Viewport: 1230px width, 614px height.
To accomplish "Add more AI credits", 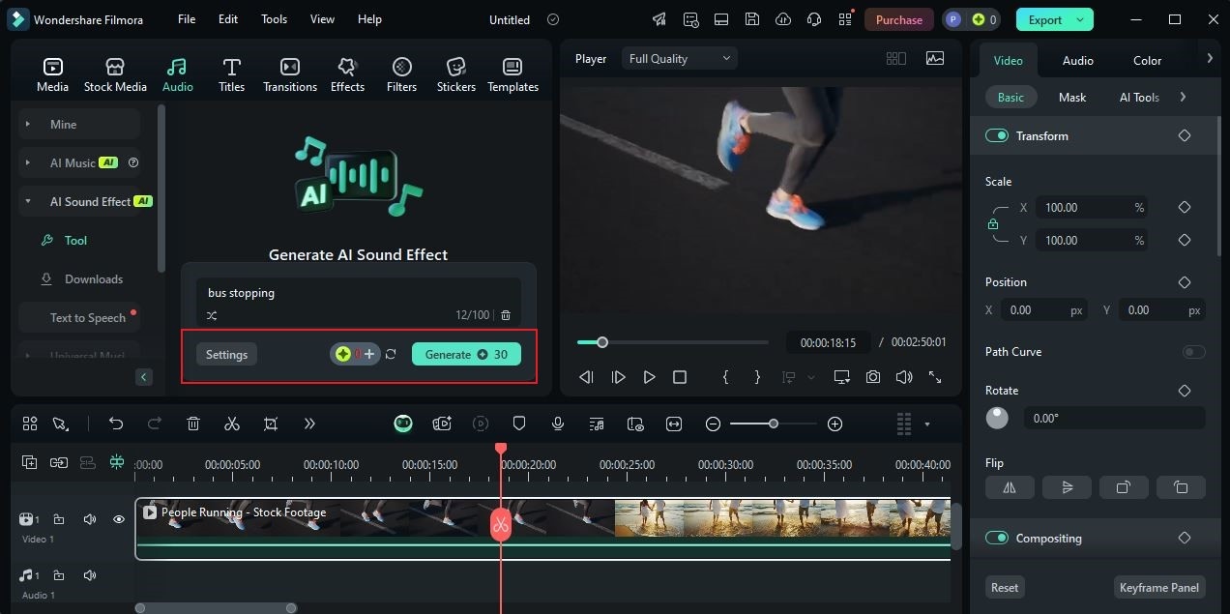I will click(368, 355).
